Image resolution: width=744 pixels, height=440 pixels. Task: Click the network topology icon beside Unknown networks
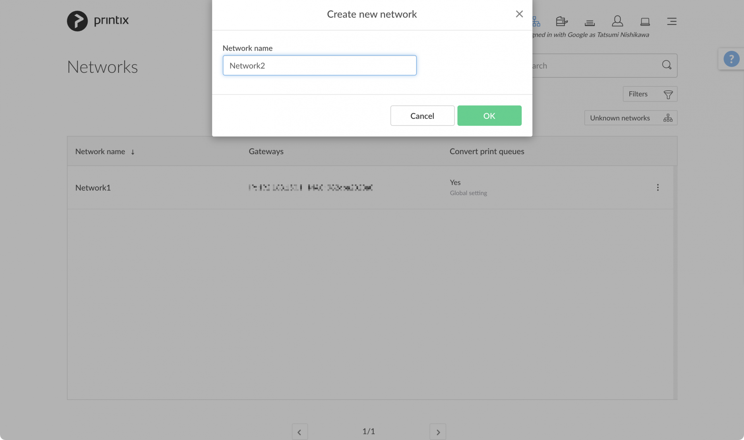(x=668, y=118)
